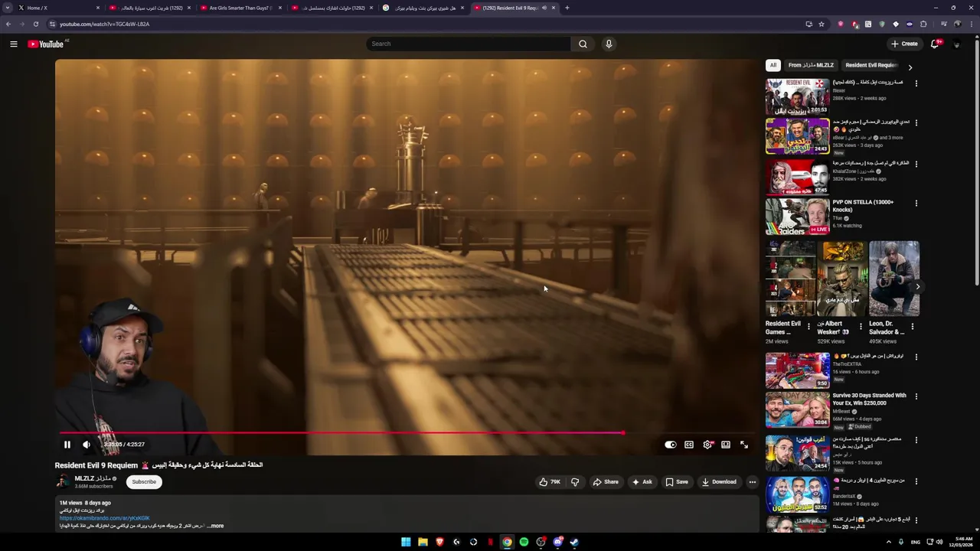Open Spotify from the taskbar

point(524,542)
